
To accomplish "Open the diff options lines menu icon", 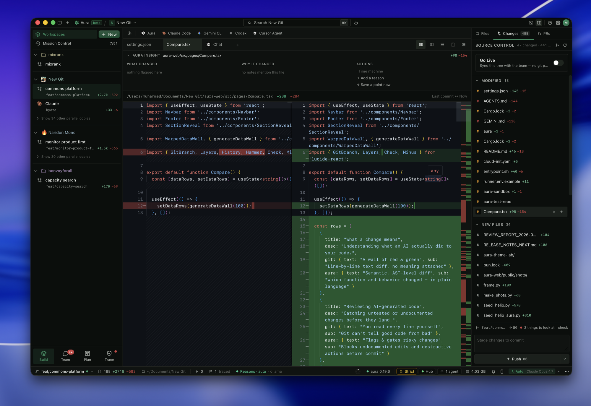I will point(464,45).
